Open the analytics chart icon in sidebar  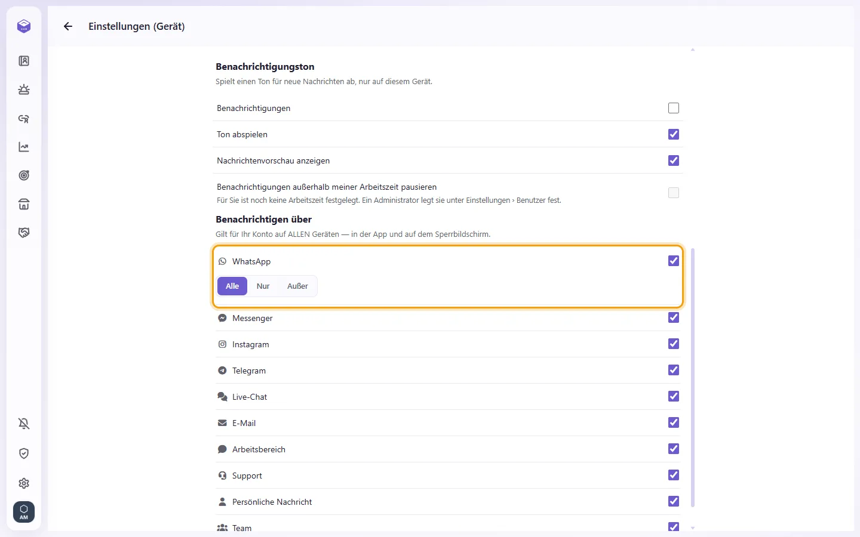coord(24,147)
